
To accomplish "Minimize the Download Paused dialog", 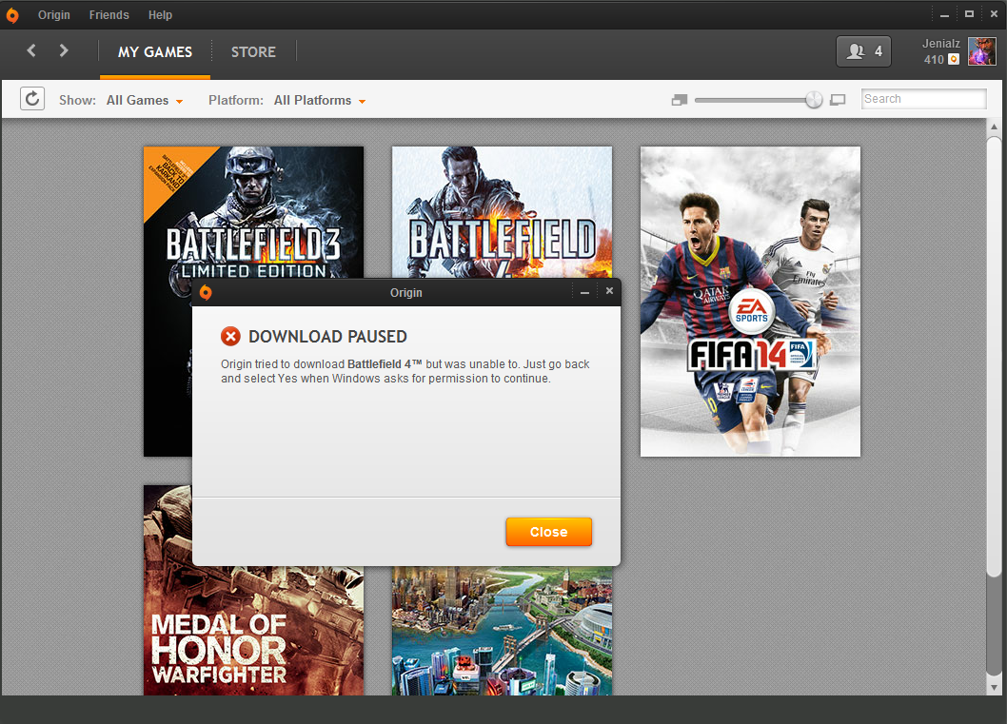I will [x=584, y=292].
